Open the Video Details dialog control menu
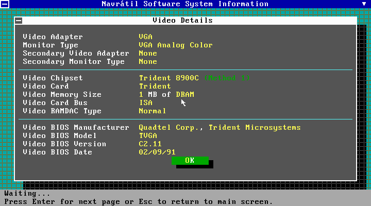 19,21
